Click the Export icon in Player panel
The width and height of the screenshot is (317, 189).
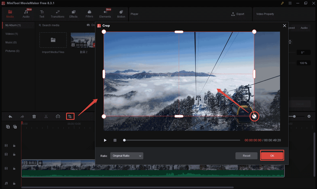pos(238,14)
